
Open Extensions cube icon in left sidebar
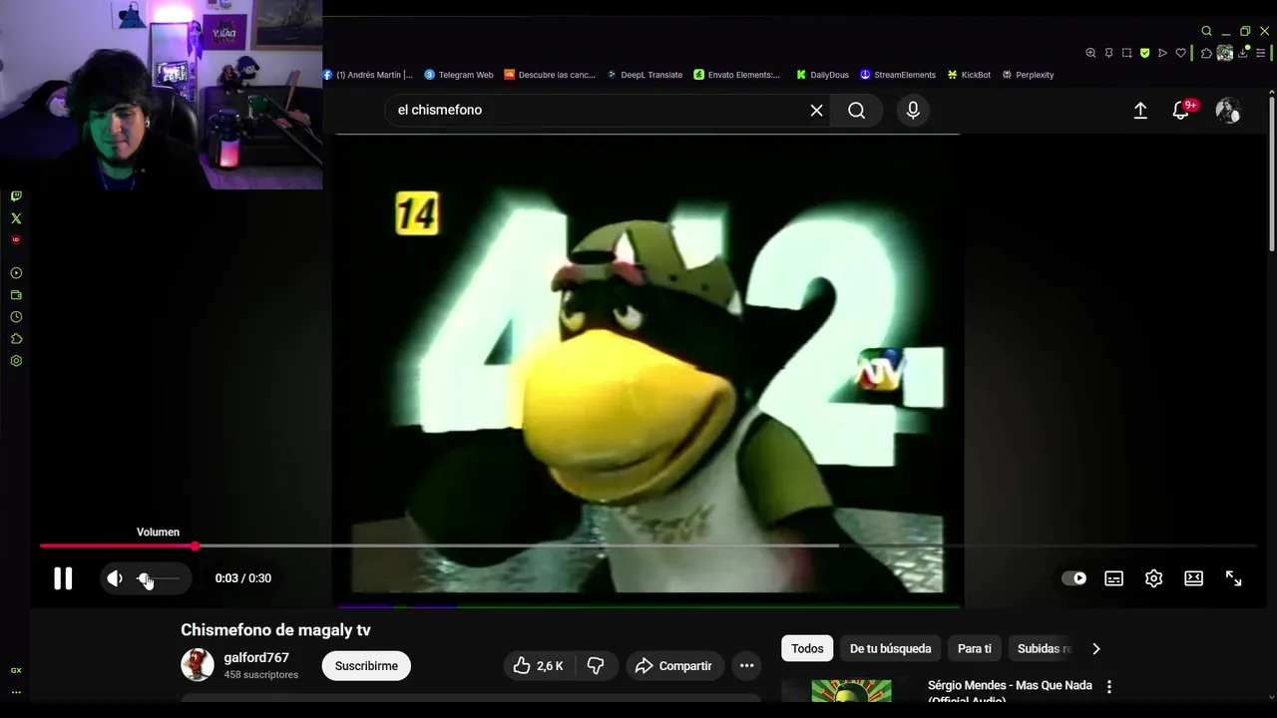[x=16, y=339]
